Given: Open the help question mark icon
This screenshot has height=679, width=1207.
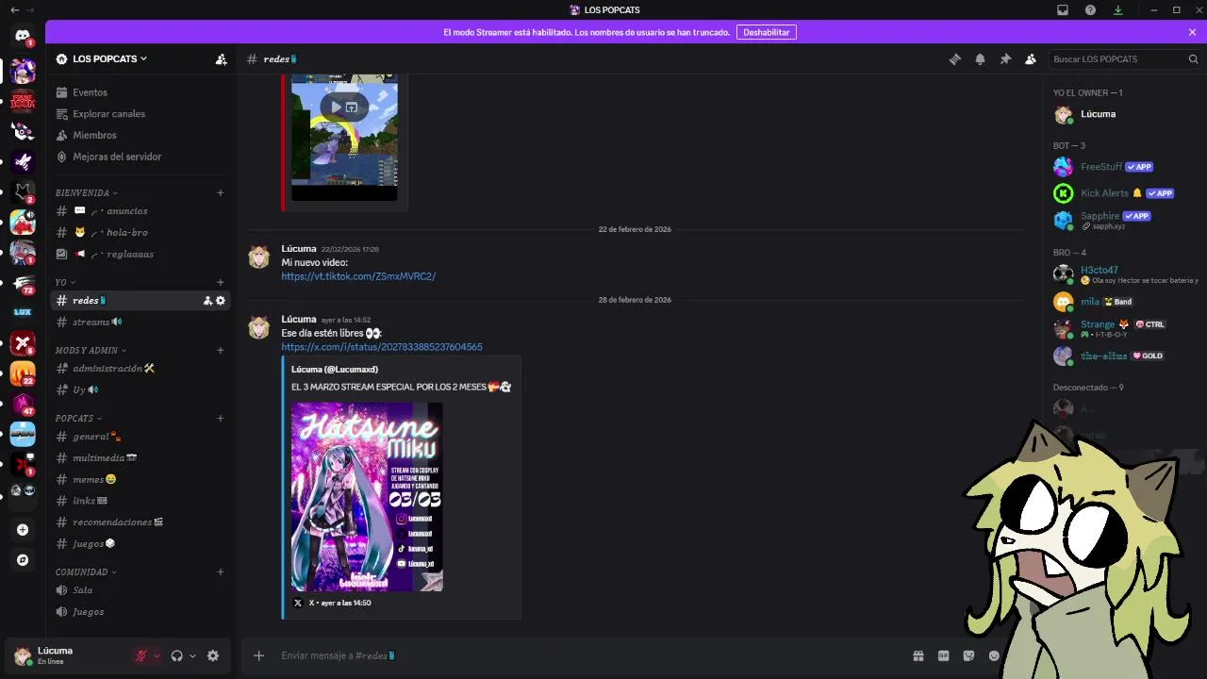Looking at the screenshot, I should click(x=1090, y=9).
